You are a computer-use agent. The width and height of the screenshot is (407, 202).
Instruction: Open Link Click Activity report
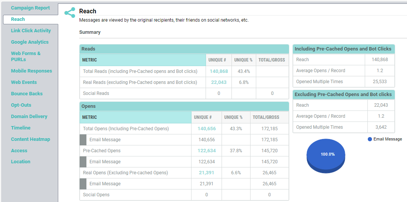31,31
